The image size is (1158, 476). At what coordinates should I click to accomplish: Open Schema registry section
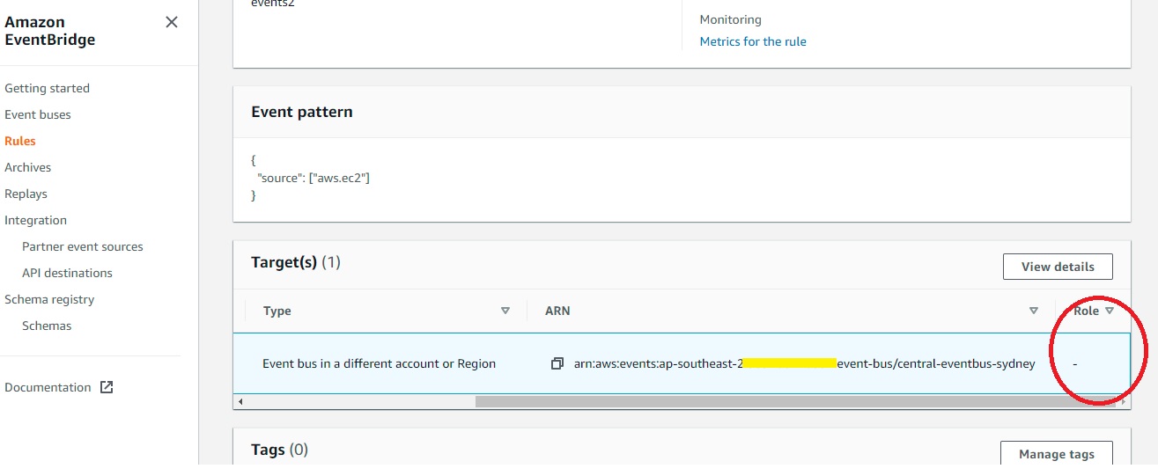coord(49,299)
